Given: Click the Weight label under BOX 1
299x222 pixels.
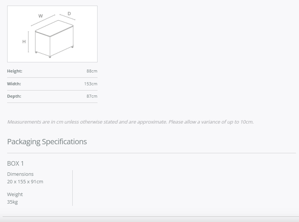Looking at the screenshot, I should click(15, 195).
